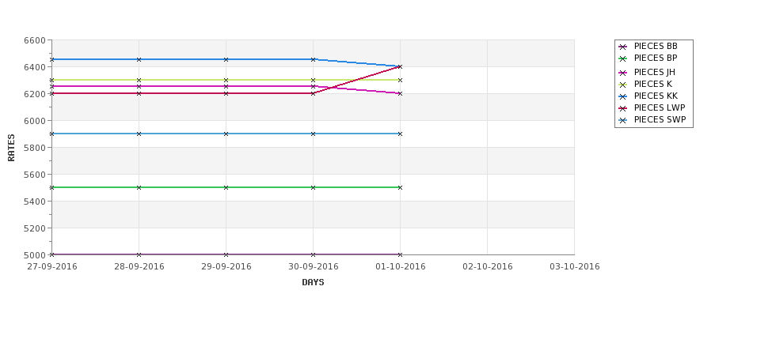Select the PIECES LWP legend label
772x339 pixels.
(660, 108)
